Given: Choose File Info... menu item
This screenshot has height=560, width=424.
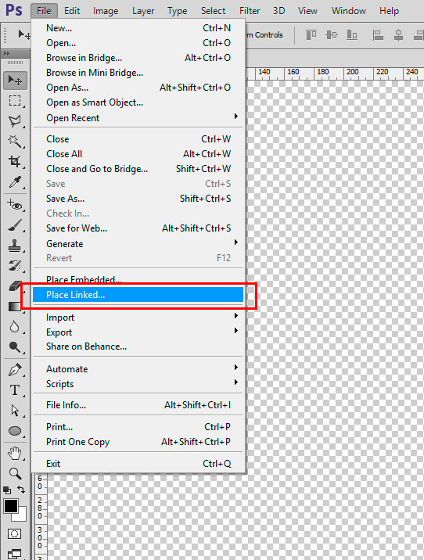Looking at the screenshot, I should pos(138,405).
